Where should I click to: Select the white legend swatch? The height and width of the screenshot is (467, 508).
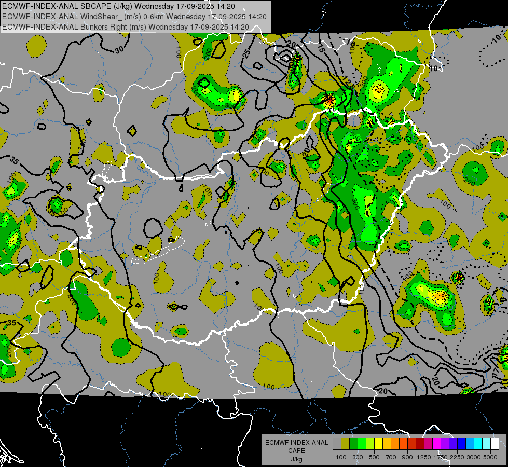[495, 444]
